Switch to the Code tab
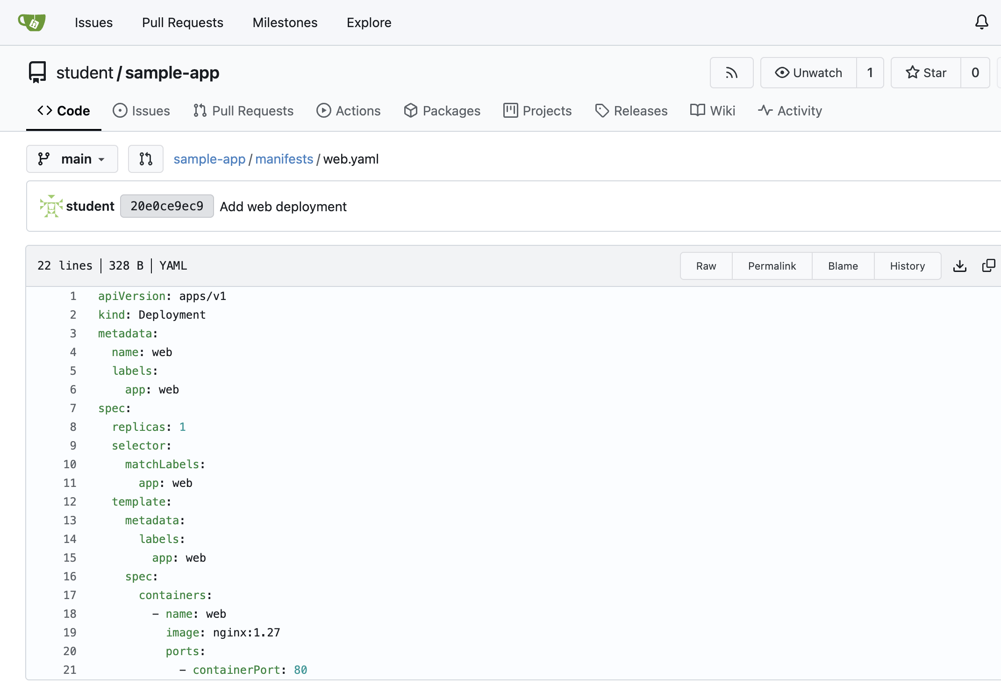 pos(64,111)
